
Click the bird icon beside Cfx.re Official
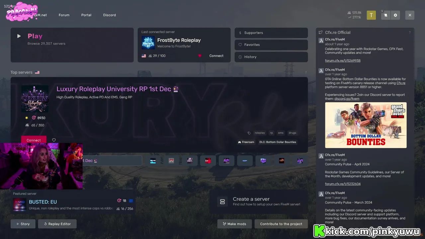(321, 33)
